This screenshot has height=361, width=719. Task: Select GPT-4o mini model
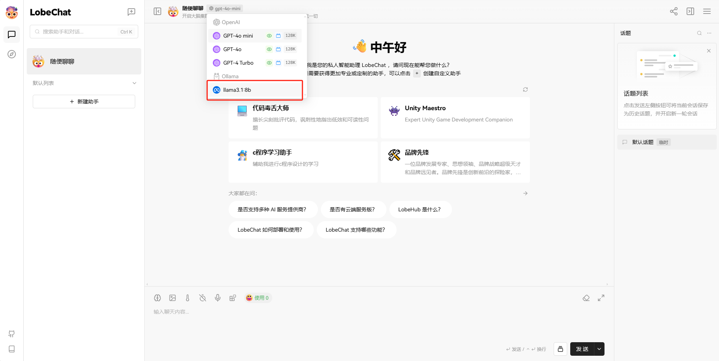[255, 36]
